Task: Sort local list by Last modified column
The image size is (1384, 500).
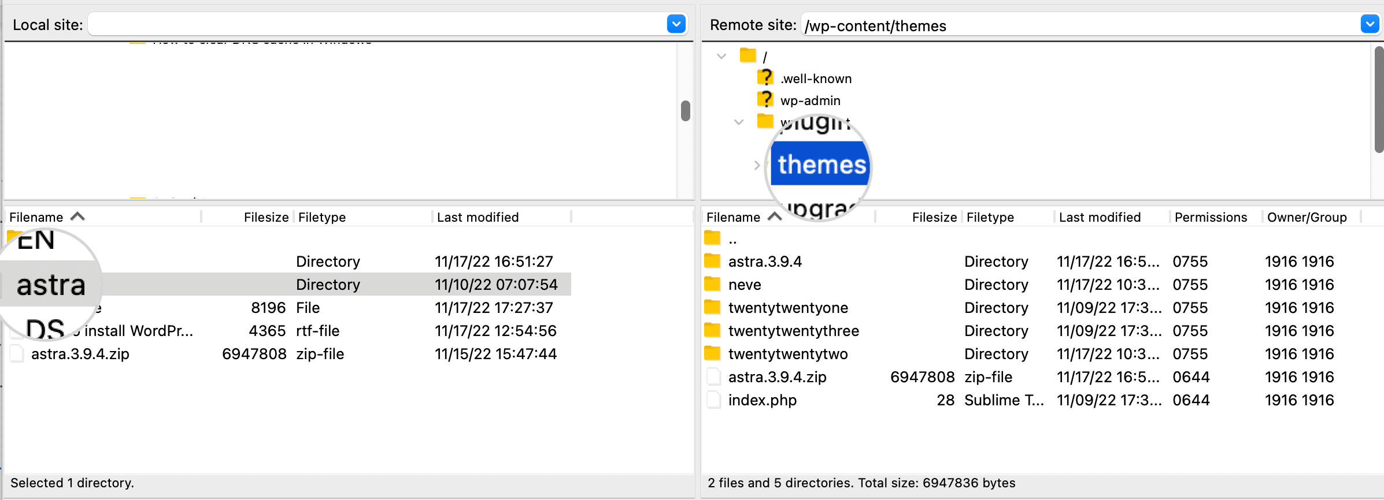Action: coord(478,217)
